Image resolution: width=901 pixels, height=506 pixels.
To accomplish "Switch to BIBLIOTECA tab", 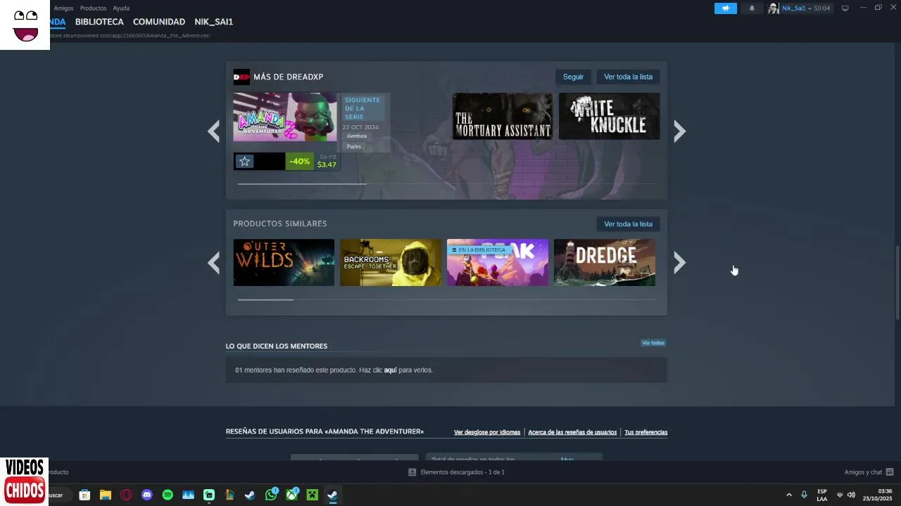I will click(x=99, y=22).
